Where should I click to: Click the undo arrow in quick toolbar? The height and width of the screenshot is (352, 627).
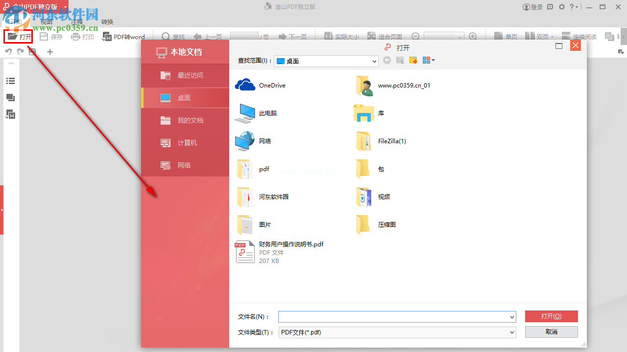(x=9, y=51)
